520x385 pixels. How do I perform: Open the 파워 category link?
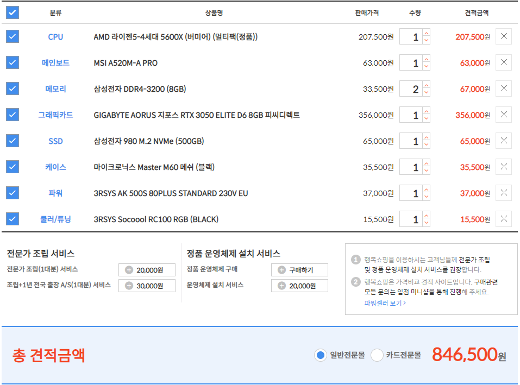click(x=55, y=193)
